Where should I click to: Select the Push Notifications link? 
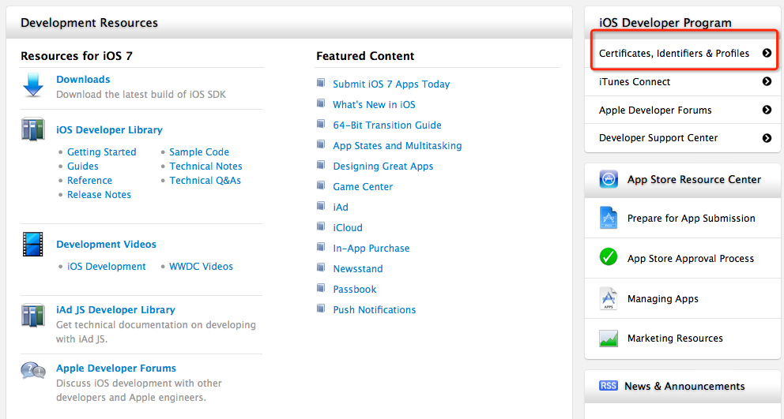[375, 310]
